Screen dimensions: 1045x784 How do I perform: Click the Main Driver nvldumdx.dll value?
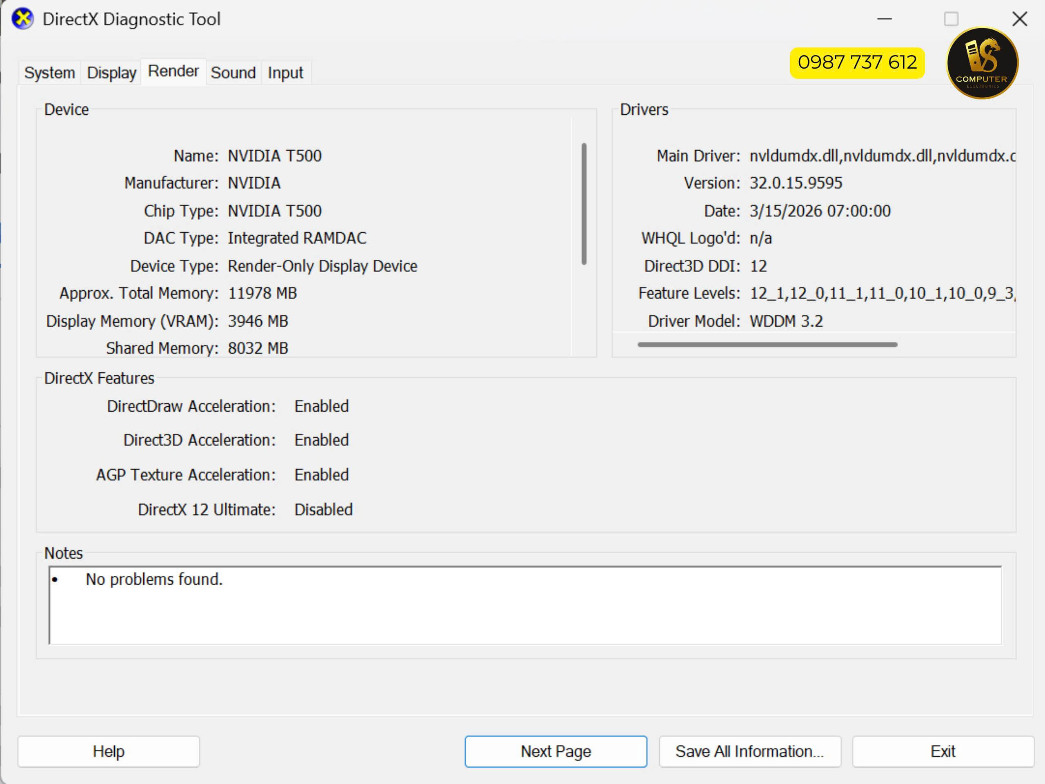(883, 156)
